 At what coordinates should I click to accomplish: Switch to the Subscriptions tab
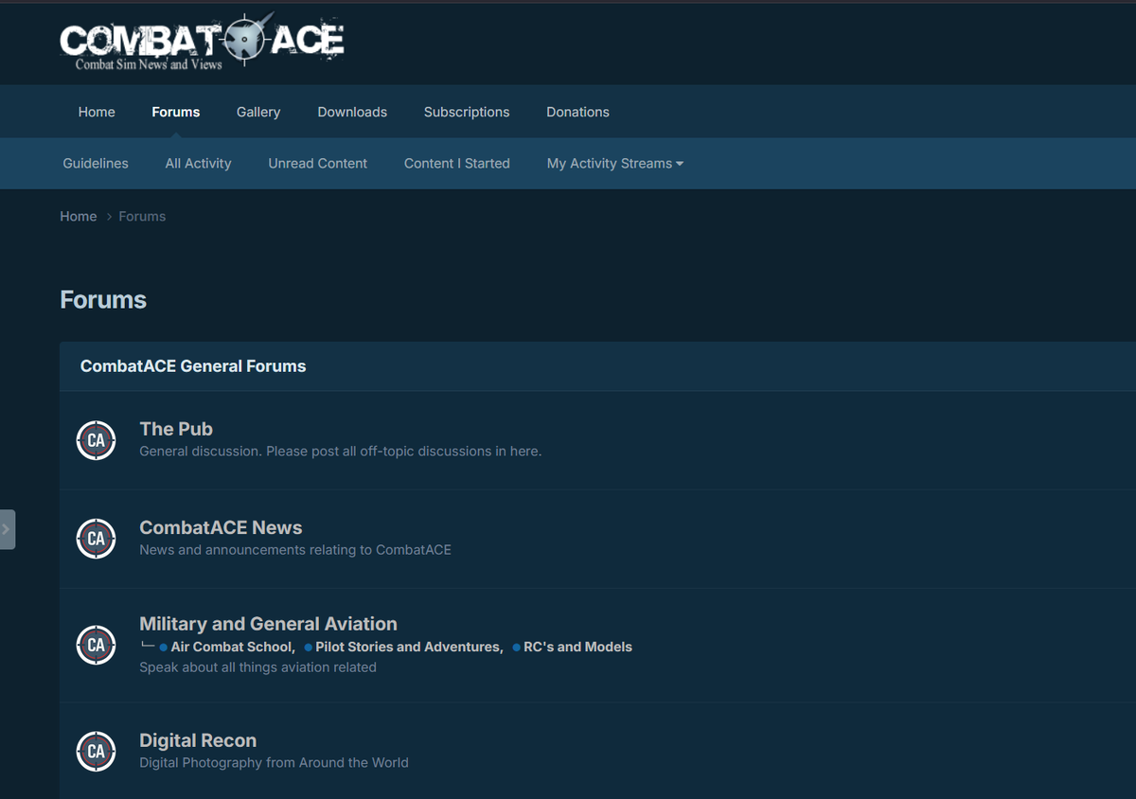click(x=467, y=112)
